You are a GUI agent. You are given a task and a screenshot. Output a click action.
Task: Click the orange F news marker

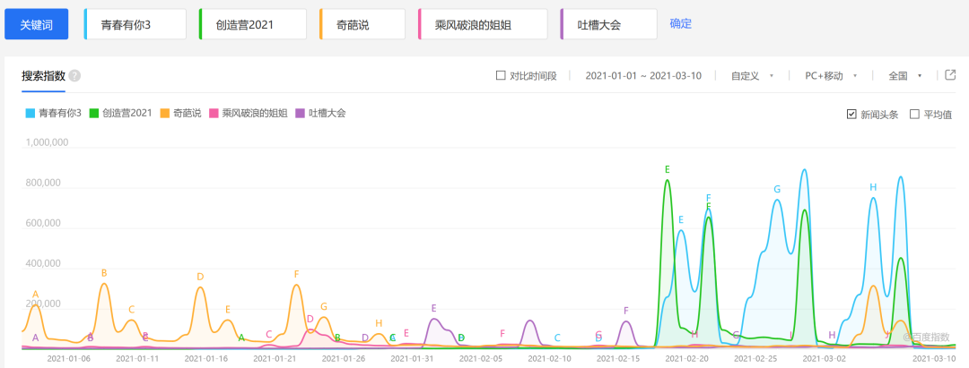[x=296, y=274]
